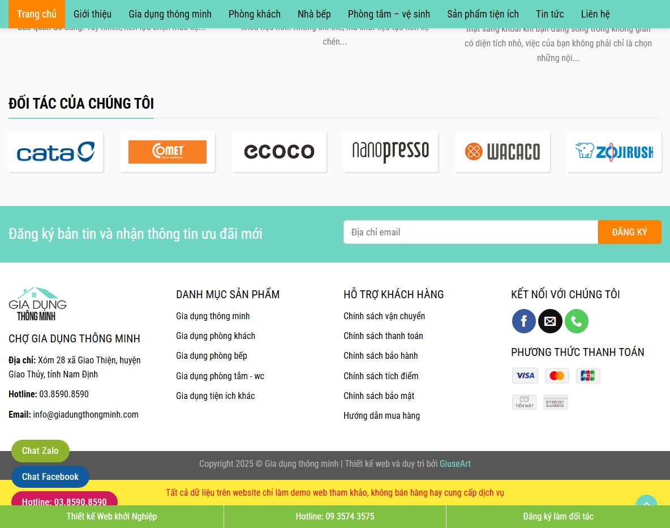The height and width of the screenshot is (528, 670).
Task: Open the Facebook social icon
Action: 523,321
